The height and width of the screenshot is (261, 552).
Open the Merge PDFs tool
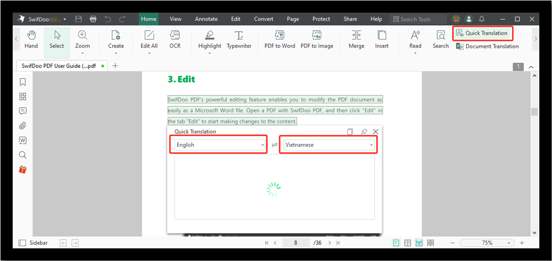[x=356, y=39]
